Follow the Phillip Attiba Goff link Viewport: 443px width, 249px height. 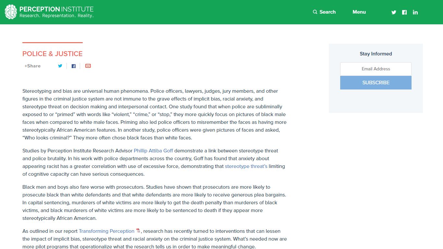pyautogui.click(x=153, y=151)
